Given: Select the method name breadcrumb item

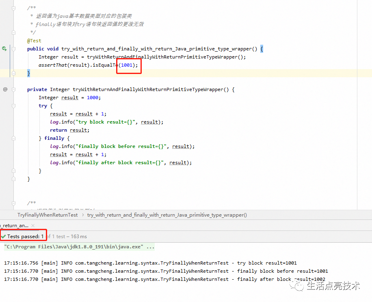Looking at the screenshot, I should point(167,215).
